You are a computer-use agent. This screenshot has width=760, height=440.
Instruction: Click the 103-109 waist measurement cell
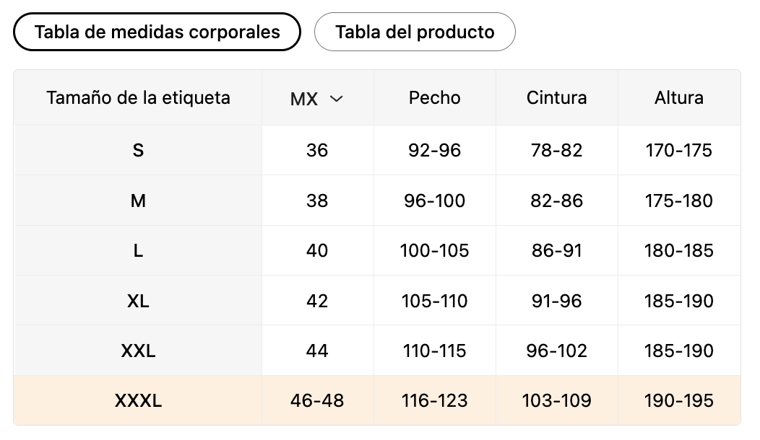click(x=557, y=401)
